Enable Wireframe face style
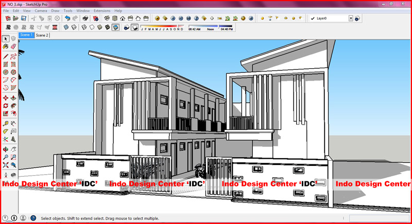Screen dimensions: 412x224 [84, 27]
